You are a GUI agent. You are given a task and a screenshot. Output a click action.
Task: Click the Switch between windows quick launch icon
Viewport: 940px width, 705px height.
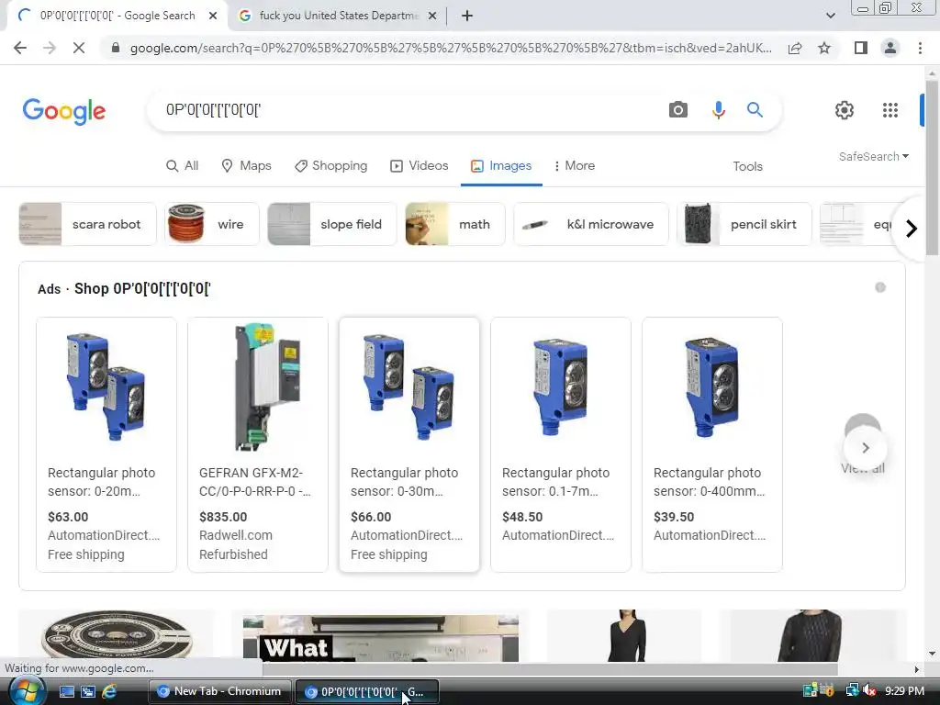pyautogui.click(x=88, y=691)
